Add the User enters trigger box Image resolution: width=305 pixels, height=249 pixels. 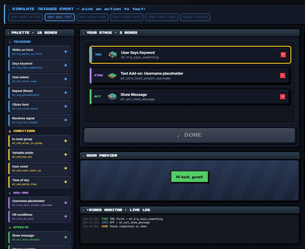click(66, 79)
